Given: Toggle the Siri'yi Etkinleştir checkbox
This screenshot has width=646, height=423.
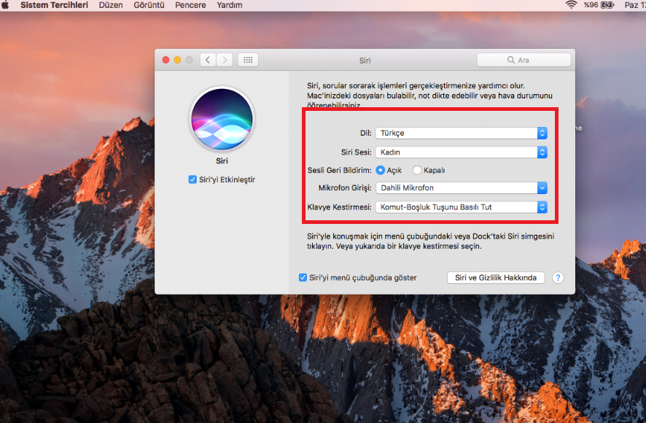Looking at the screenshot, I should (192, 179).
